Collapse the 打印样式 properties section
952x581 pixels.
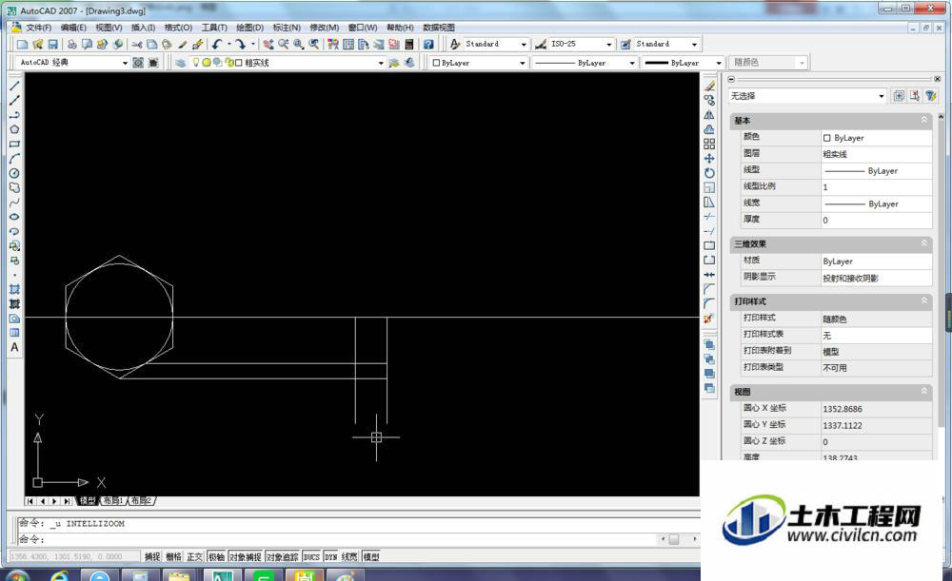(x=924, y=300)
